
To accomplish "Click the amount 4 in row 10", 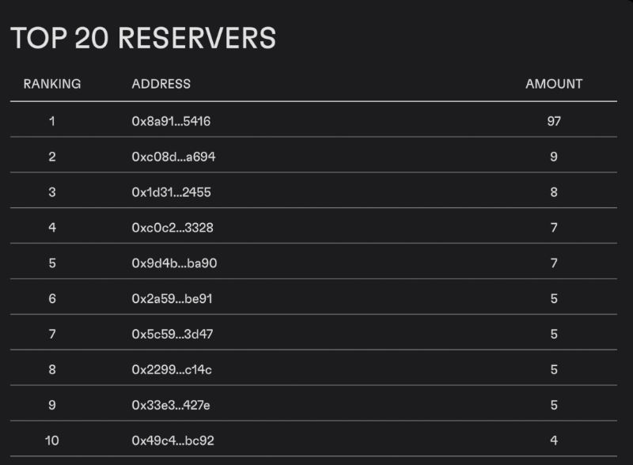I will pos(554,440).
